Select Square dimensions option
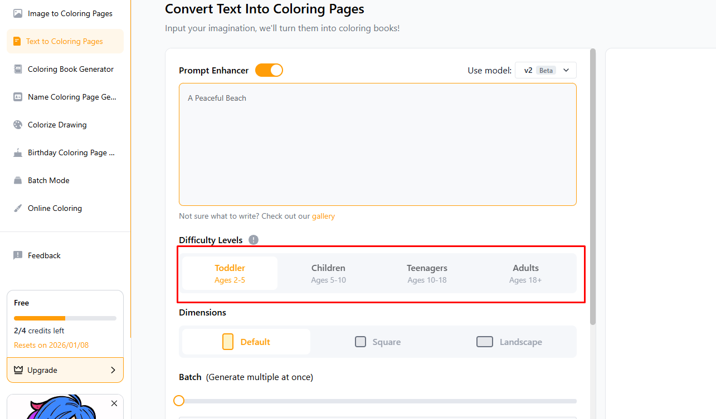Image resolution: width=716 pixels, height=419 pixels. tap(378, 342)
